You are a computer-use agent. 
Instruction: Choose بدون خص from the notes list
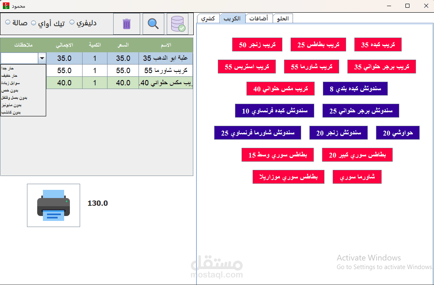click(23, 90)
